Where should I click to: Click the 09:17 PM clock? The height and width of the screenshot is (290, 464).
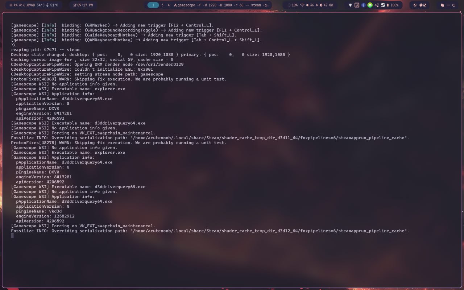83,5
